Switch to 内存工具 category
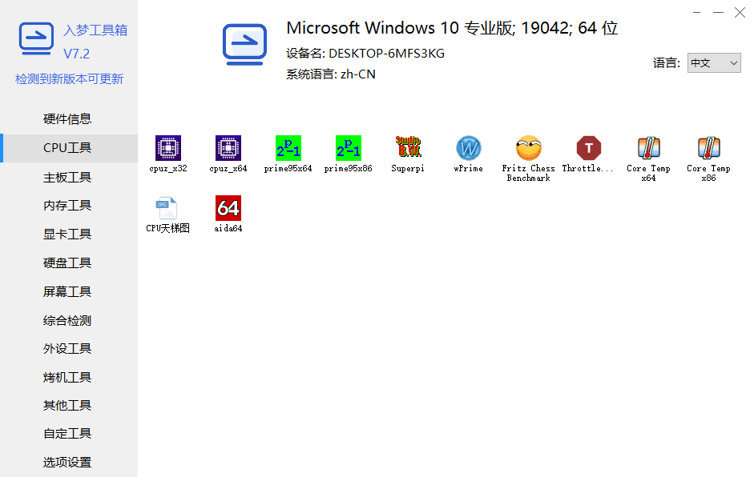The image size is (754, 477). 69,206
